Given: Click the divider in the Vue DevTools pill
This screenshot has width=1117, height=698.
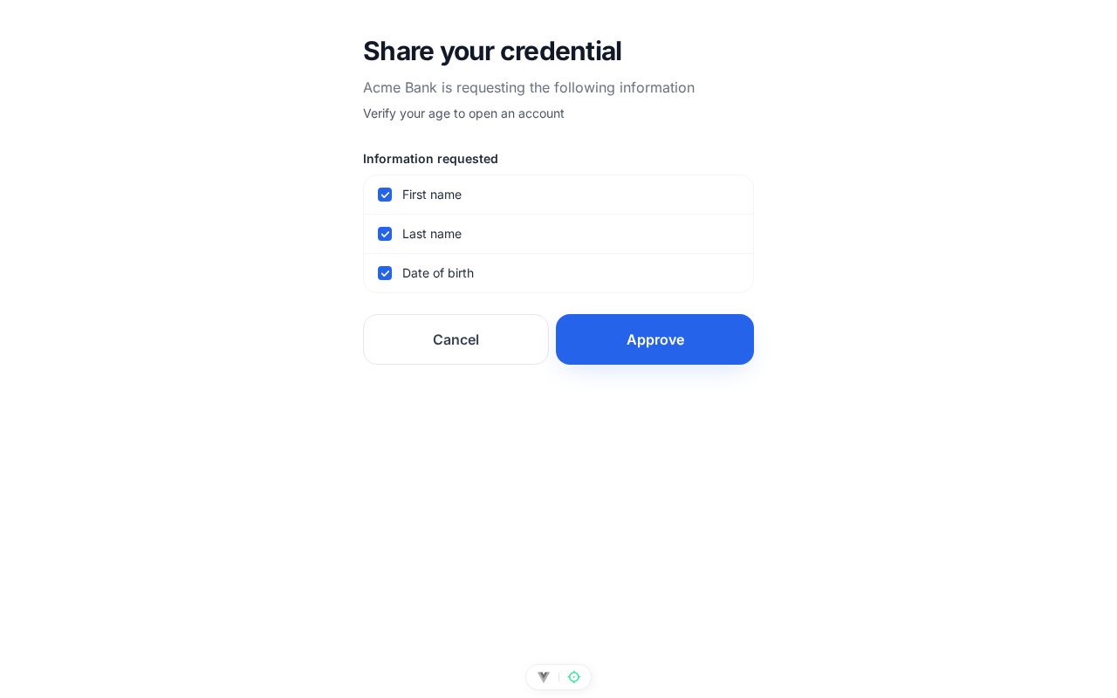Looking at the screenshot, I should coord(558,677).
